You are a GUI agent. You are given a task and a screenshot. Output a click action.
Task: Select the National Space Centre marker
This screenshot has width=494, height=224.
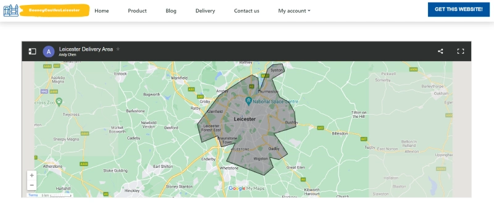coord(249,101)
